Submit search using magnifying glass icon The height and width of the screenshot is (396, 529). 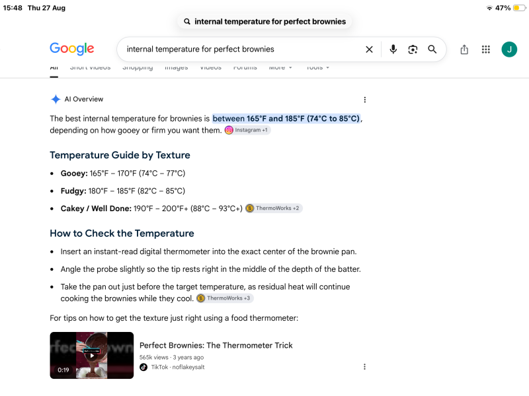click(432, 49)
